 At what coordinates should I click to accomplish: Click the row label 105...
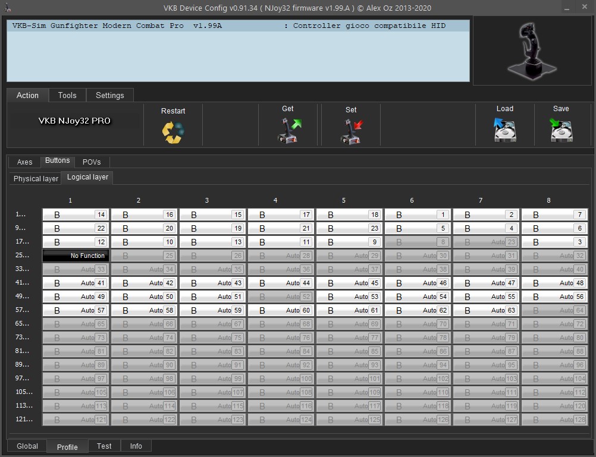[x=24, y=392]
